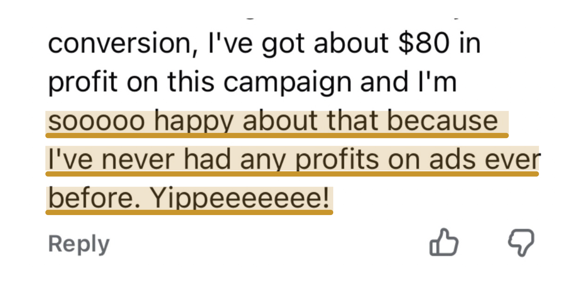Click the highlighted word 'because'
The height and width of the screenshot is (285, 583).
click(443, 121)
